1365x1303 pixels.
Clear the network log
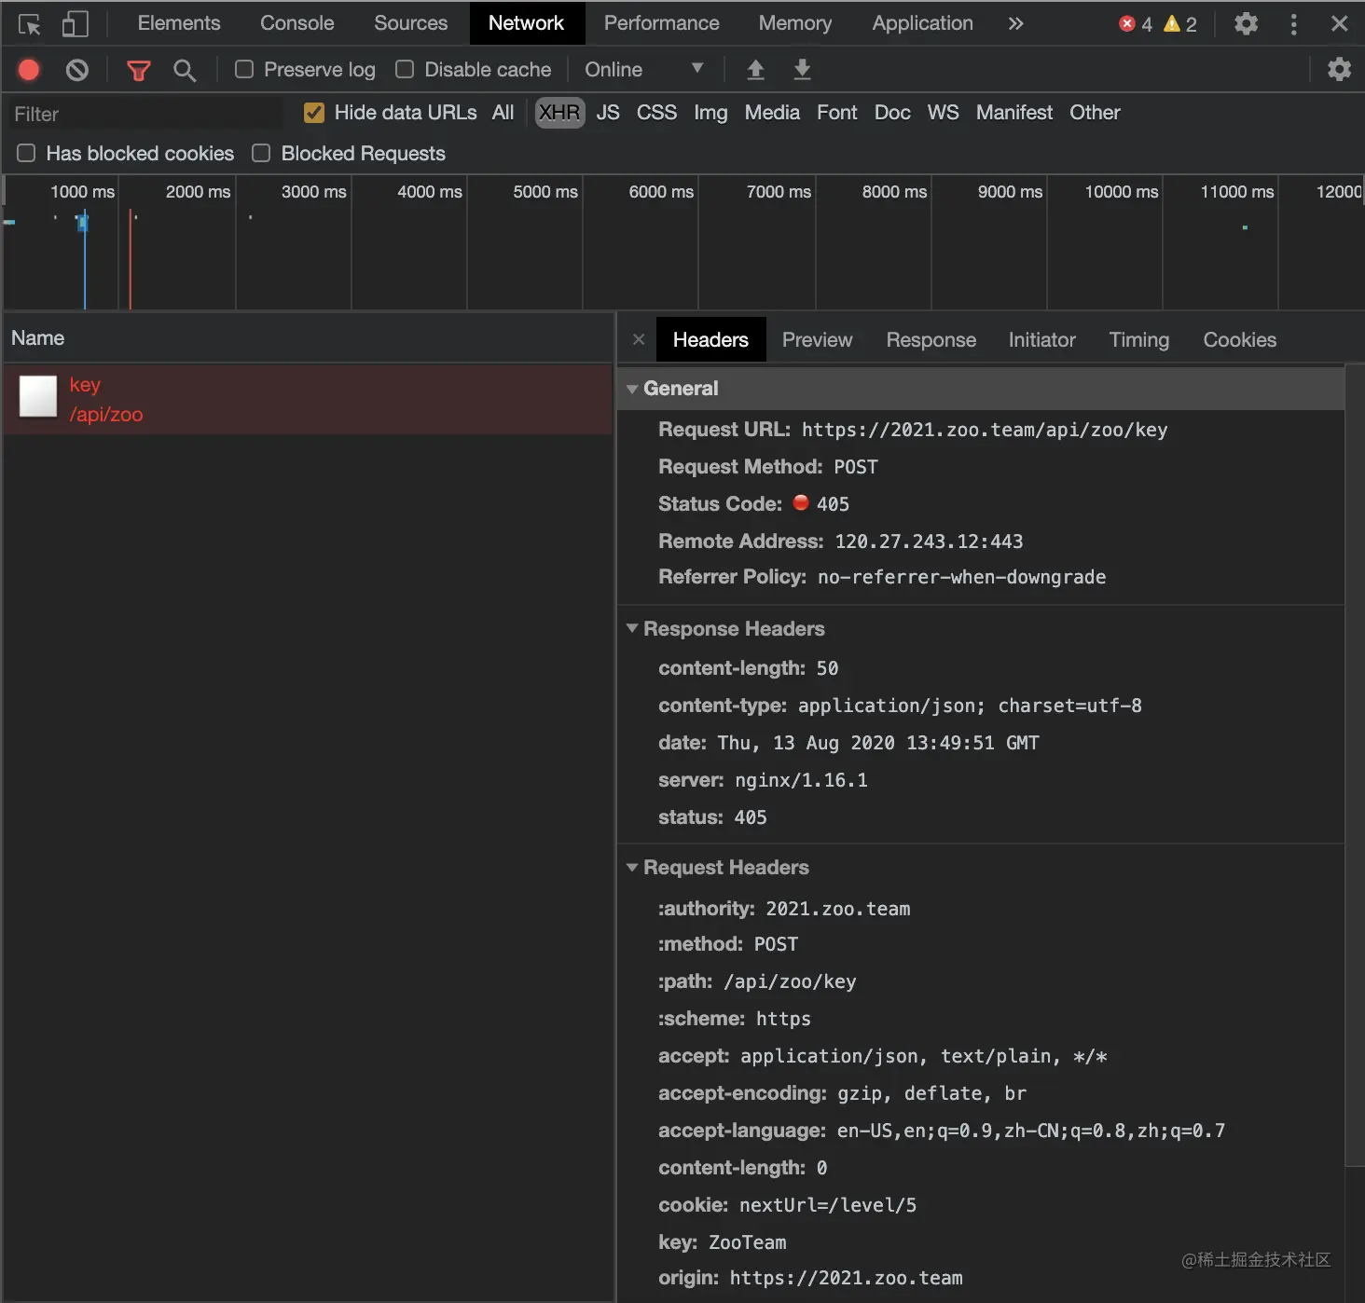(x=77, y=70)
